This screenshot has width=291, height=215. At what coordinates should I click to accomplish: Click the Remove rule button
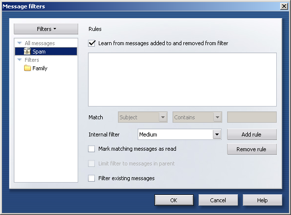[x=252, y=149]
